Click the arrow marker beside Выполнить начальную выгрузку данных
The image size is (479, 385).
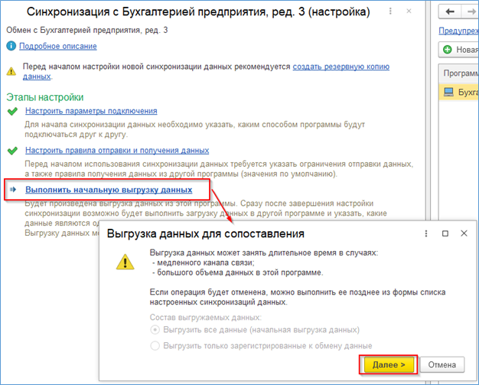pyautogui.click(x=13, y=190)
